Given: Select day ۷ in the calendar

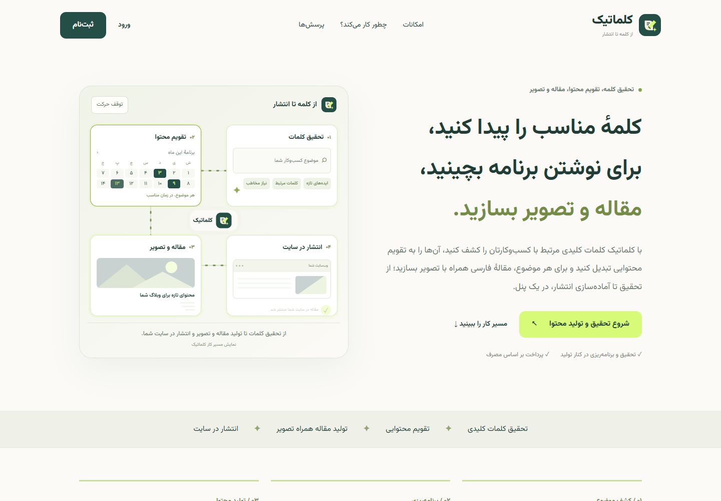Looking at the screenshot, I should [x=103, y=173].
